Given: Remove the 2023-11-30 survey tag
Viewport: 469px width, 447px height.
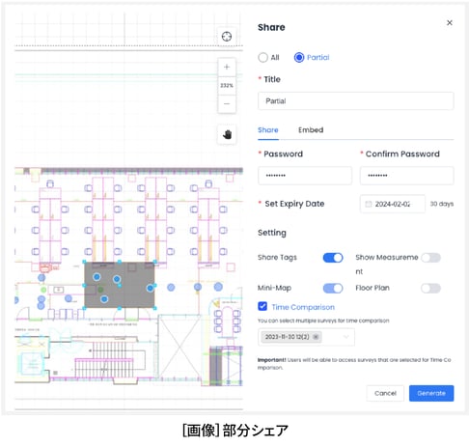Looking at the screenshot, I should point(316,337).
